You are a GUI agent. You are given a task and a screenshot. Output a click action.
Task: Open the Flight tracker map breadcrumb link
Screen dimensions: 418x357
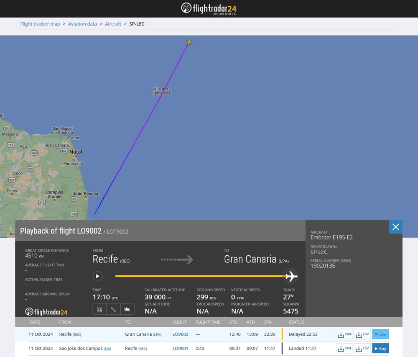tap(40, 24)
